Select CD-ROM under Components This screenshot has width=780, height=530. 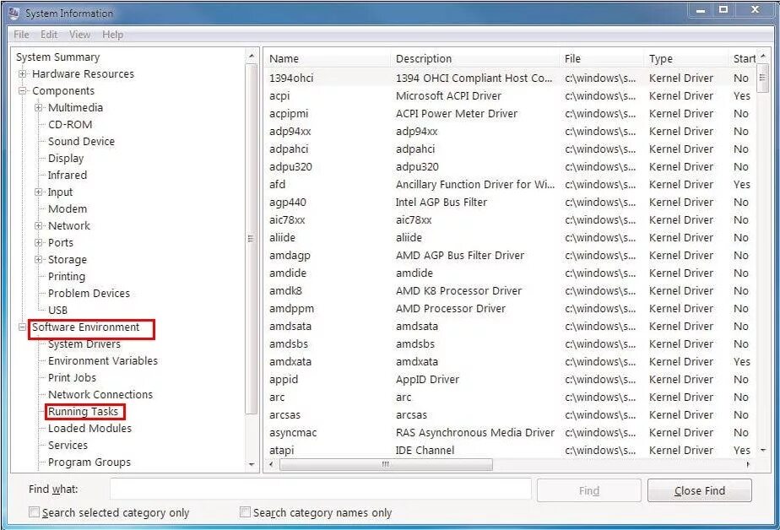click(x=70, y=124)
